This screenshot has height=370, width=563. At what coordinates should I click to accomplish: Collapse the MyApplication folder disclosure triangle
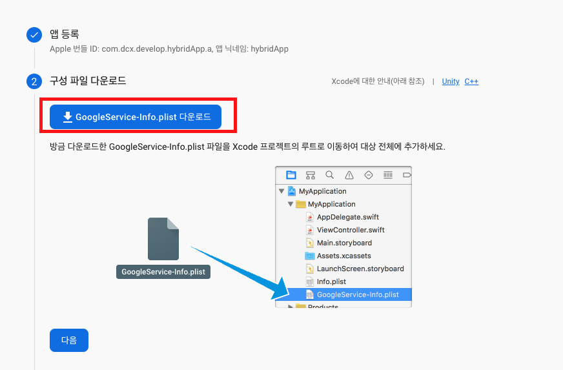click(291, 204)
